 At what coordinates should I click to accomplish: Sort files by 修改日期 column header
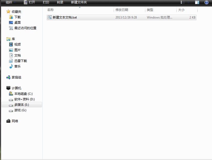pos(122,10)
